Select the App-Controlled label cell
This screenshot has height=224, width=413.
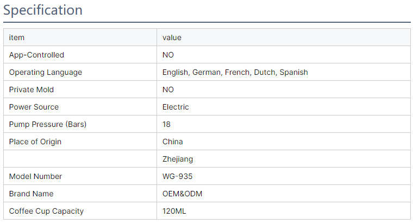click(x=36, y=55)
